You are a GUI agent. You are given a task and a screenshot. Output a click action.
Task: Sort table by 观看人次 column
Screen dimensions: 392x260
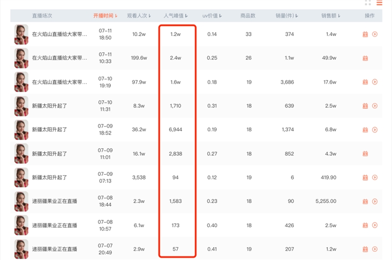(139, 16)
